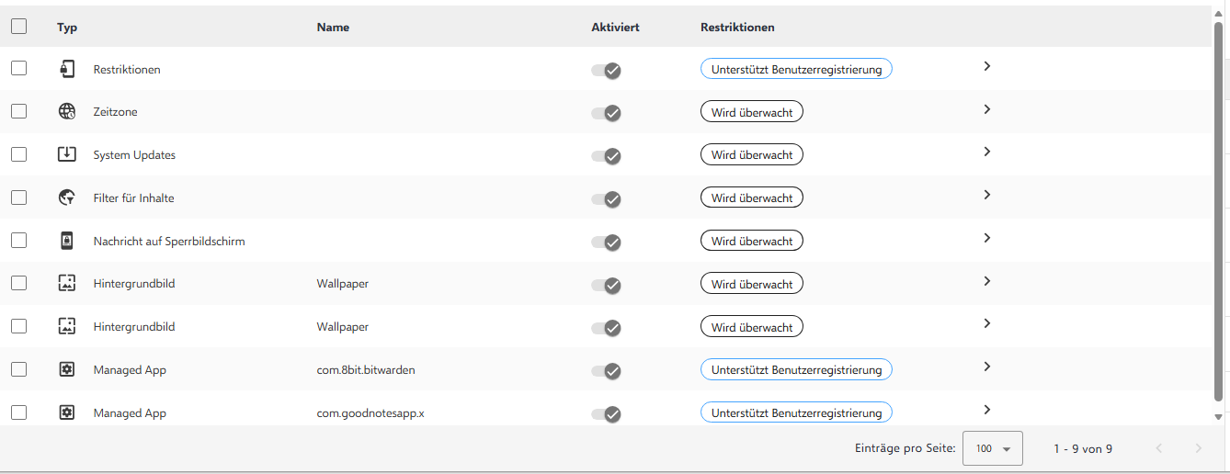Go to next page arrow in pagination

(1197, 448)
